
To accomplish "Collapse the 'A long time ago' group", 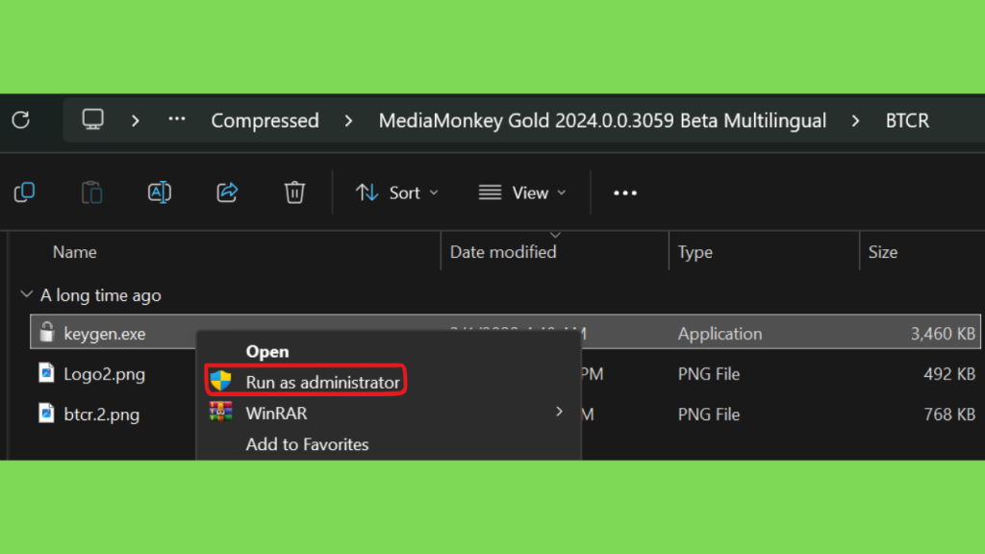I will tap(26, 294).
